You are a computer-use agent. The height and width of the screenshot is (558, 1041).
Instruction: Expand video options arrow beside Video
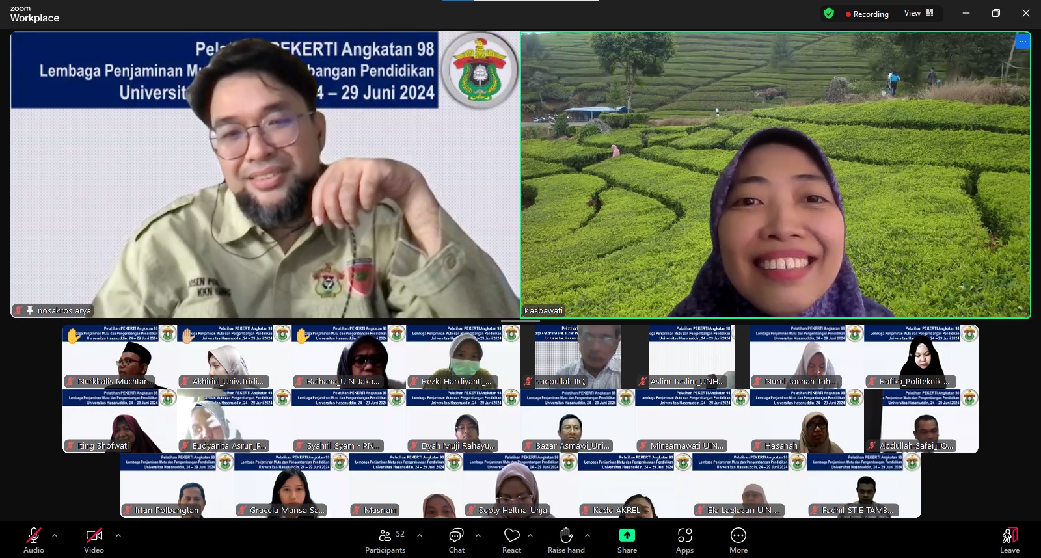tap(118, 535)
